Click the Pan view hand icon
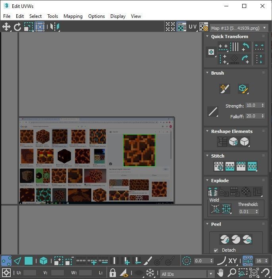The image size is (272, 279). coord(220,273)
